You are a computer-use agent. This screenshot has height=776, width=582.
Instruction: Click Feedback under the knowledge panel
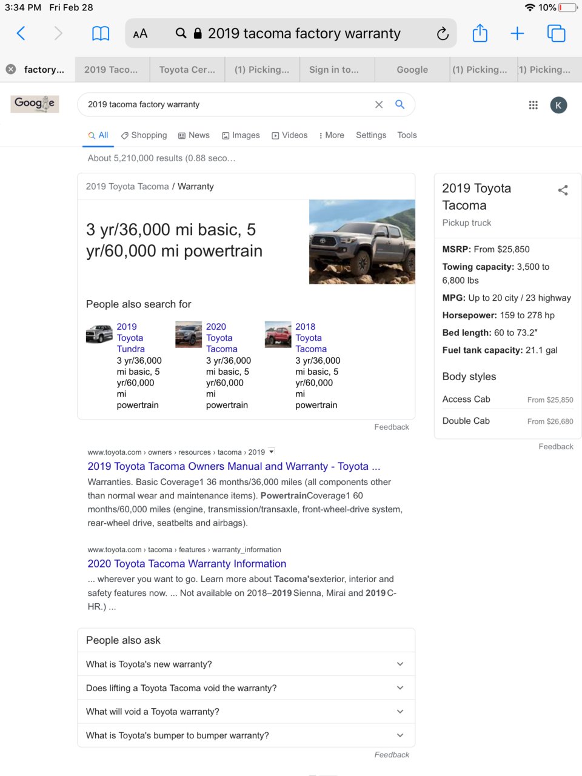[556, 447]
